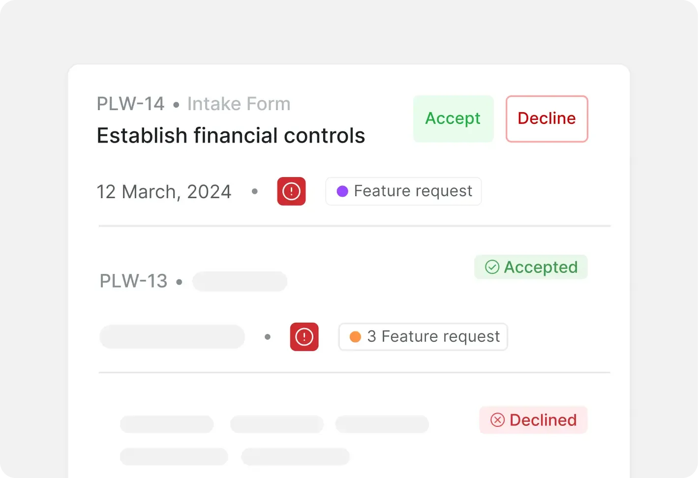Image resolution: width=698 pixels, height=478 pixels.
Task: Select the Accepted status badge
Action: [531, 267]
